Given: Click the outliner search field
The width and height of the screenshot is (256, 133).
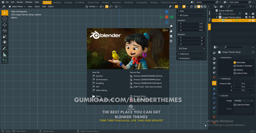Looking at the screenshot, I should coord(236,7).
